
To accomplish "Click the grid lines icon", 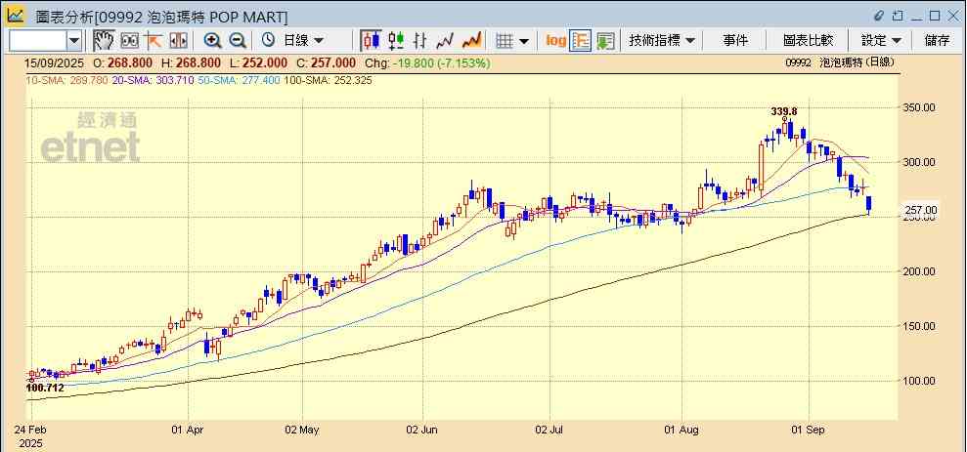I will coord(505,41).
